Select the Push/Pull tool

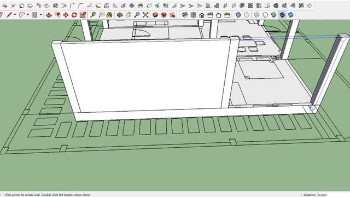coord(49,15)
